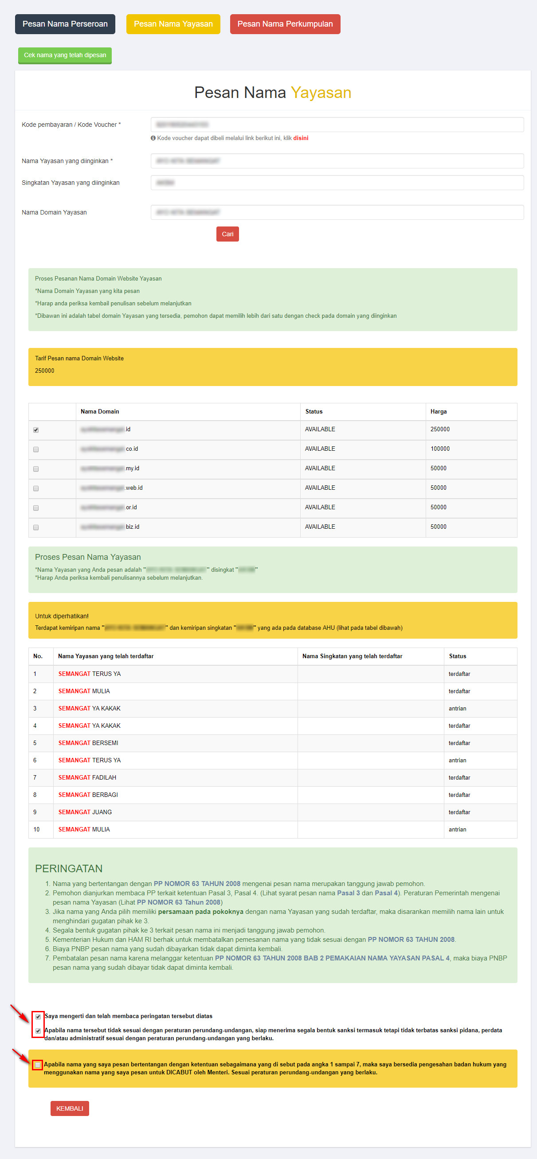
Task: Tick the DICABUT oleh Menteri agreement checkbox
Action: pyautogui.click(x=38, y=1065)
